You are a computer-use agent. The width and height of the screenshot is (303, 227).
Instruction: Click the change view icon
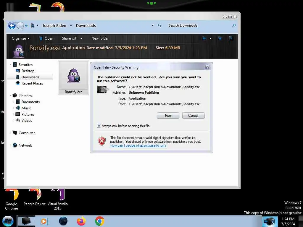(x=204, y=38)
